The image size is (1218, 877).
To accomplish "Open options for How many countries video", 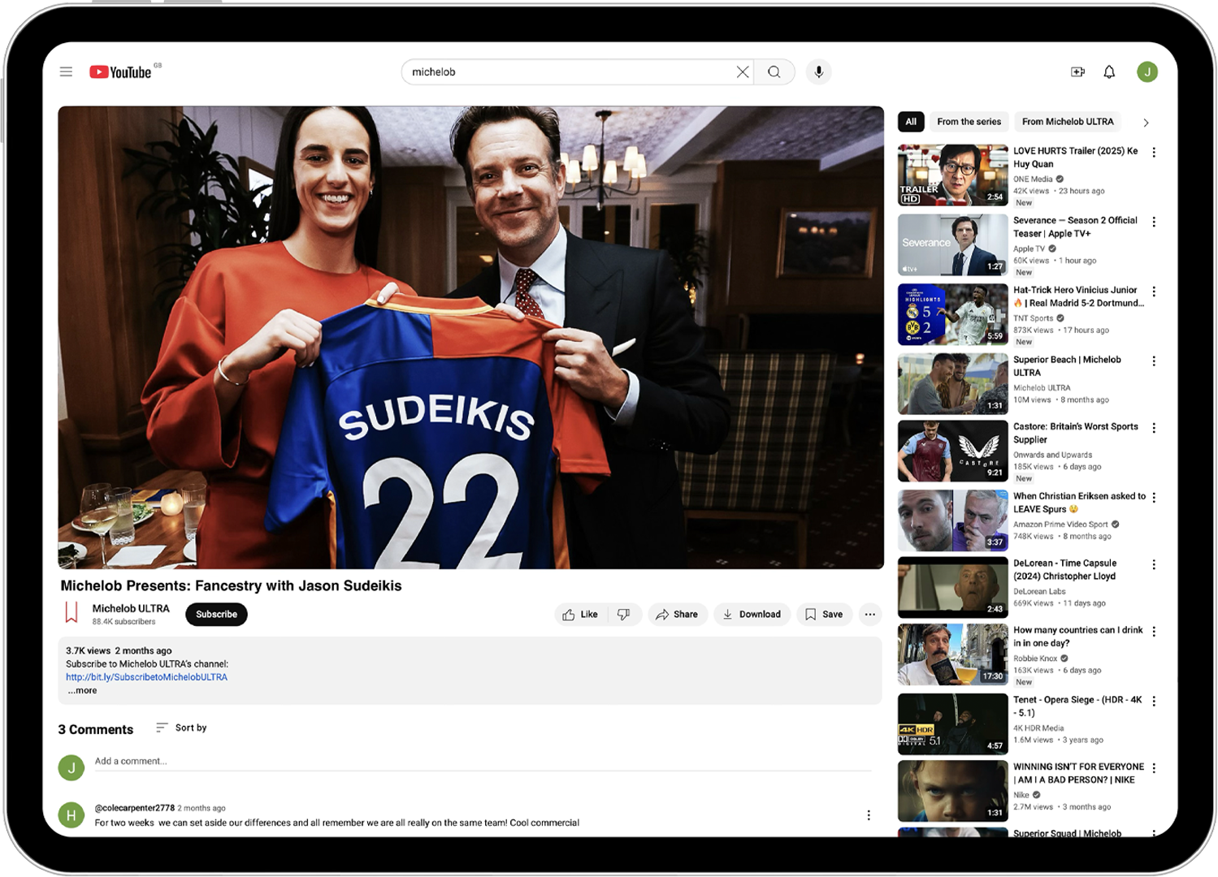I will pos(1154,632).
